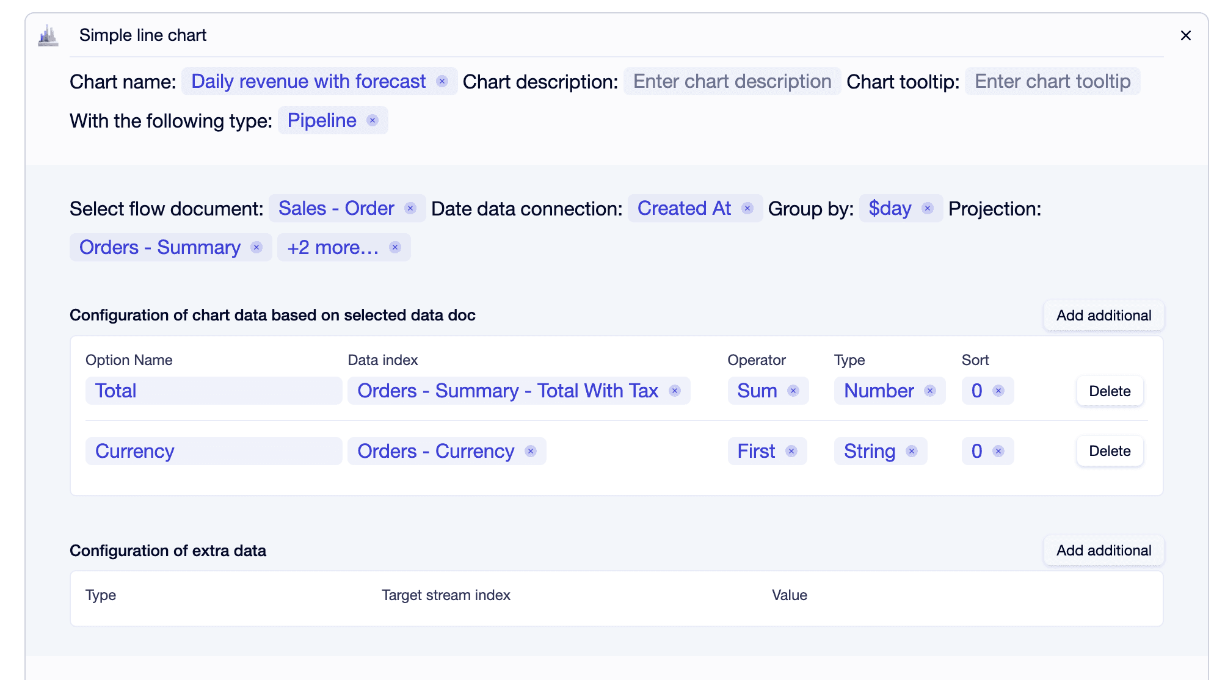Remove the "Sales - Order" flow document tag

click(x=410, y=208)
